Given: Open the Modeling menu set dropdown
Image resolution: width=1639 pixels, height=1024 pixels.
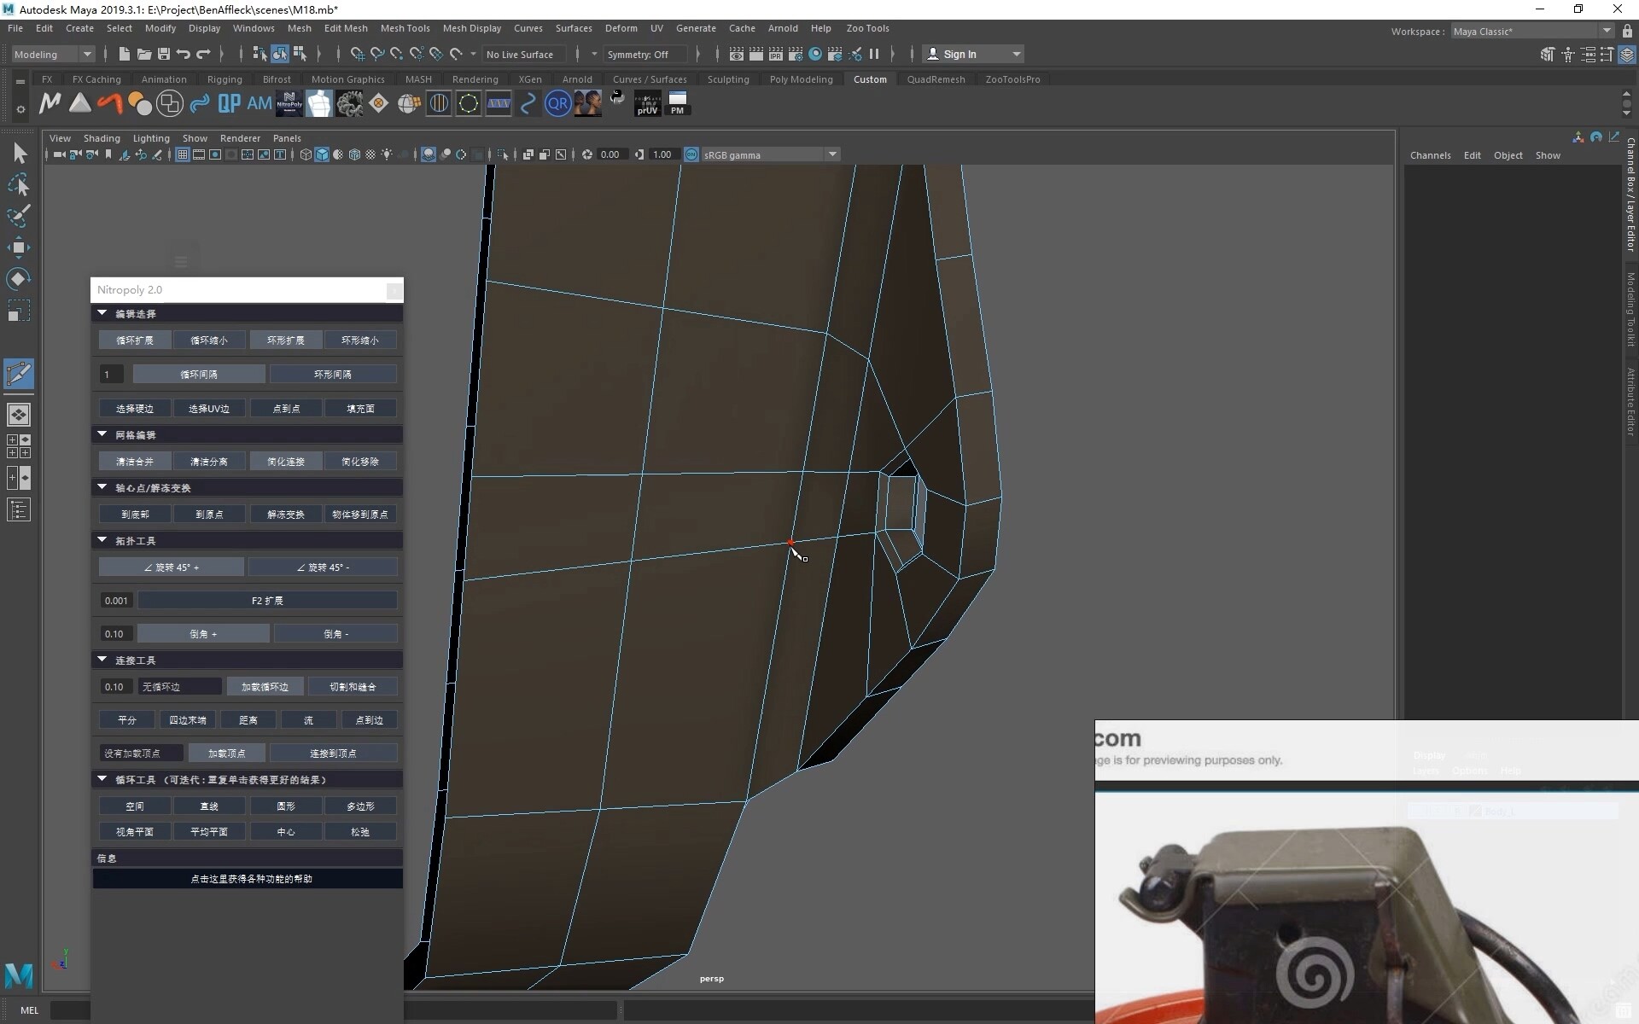Looking at the screenshot, I should [53, 54].
